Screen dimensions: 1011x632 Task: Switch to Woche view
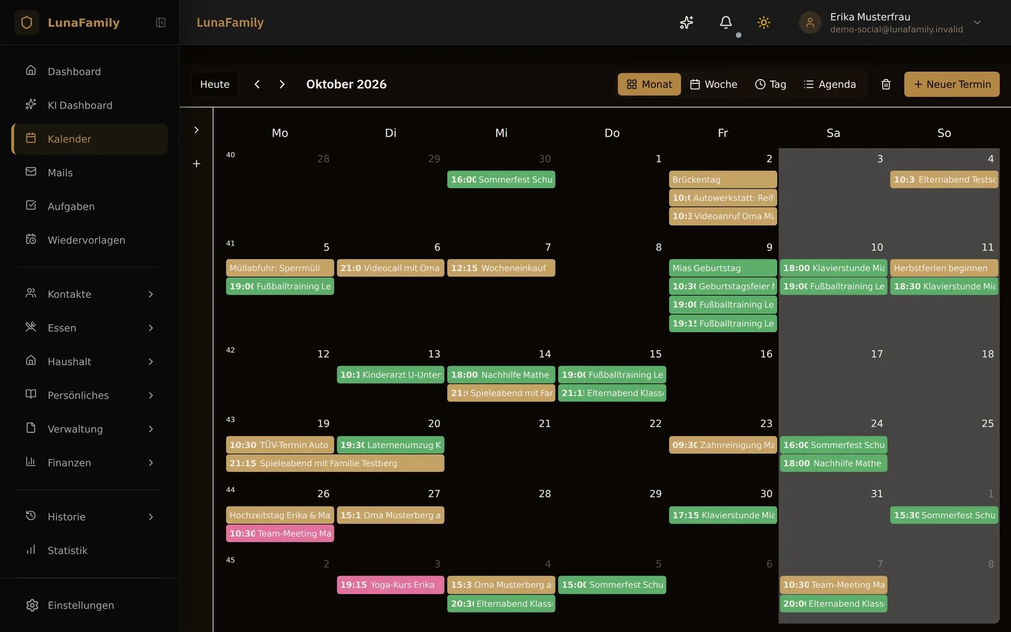click(713, 84)
